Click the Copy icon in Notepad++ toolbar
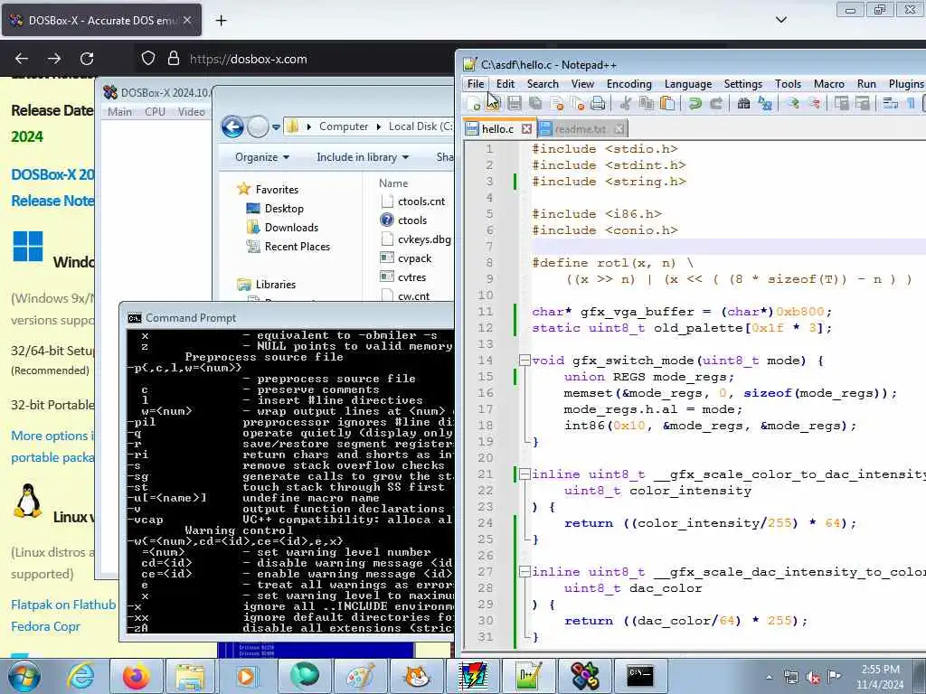Viewport: 926px width, 694px height. (646, 104)
